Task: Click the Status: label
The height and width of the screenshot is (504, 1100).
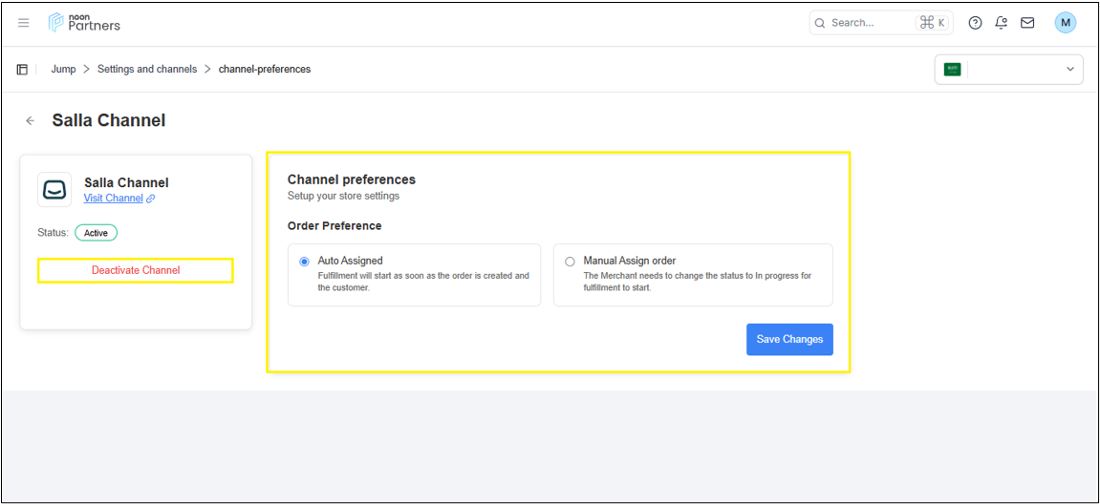Action: tap(54, 232)
